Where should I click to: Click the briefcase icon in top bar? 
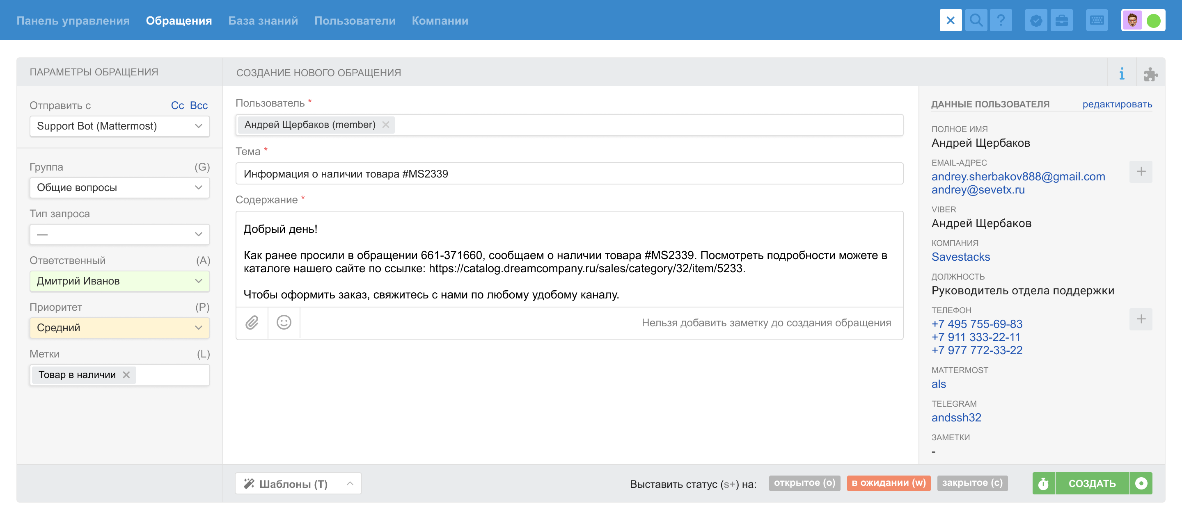(x=1061, y=20)
